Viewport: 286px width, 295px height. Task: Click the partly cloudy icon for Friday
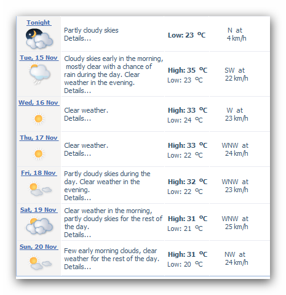[x=39, y=189]
